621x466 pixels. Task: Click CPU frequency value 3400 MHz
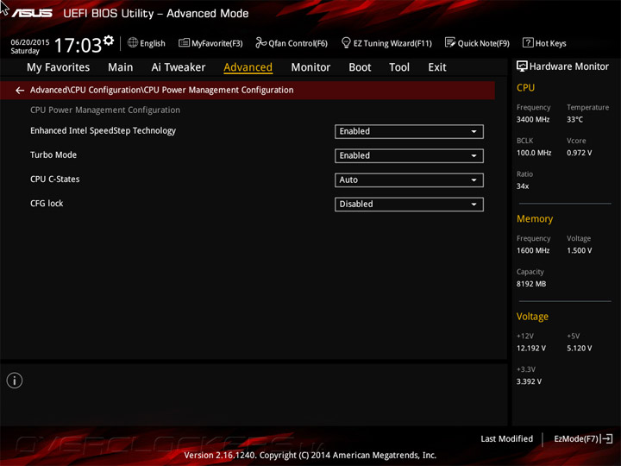tap(533, 119)
